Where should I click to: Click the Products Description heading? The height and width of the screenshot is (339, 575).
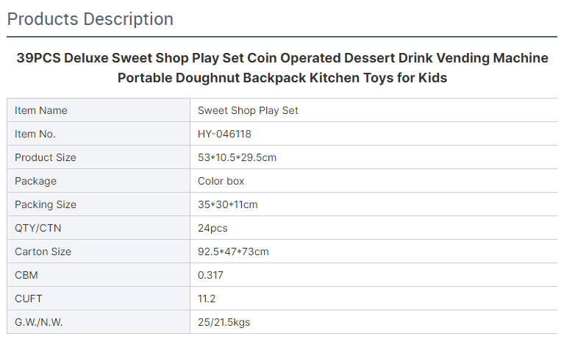90,19
